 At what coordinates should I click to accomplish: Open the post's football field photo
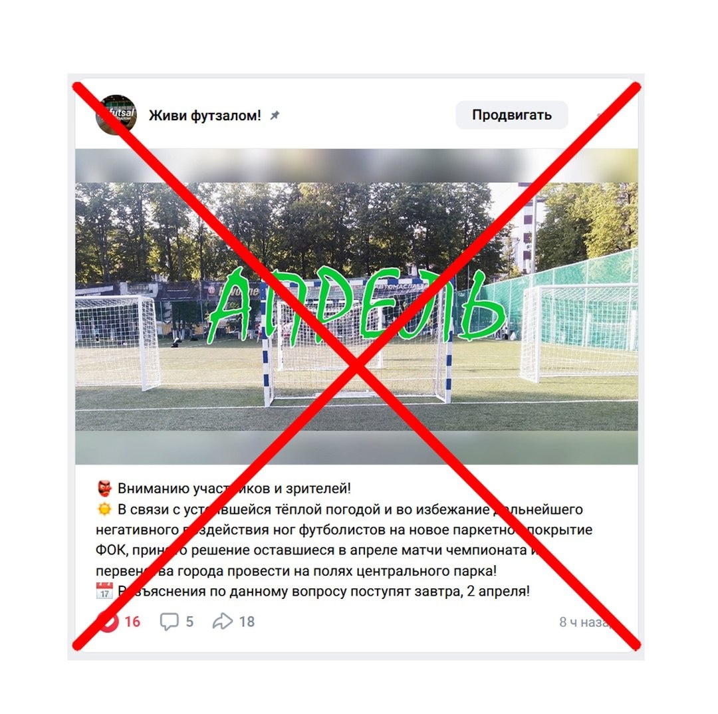click(356, 306)
